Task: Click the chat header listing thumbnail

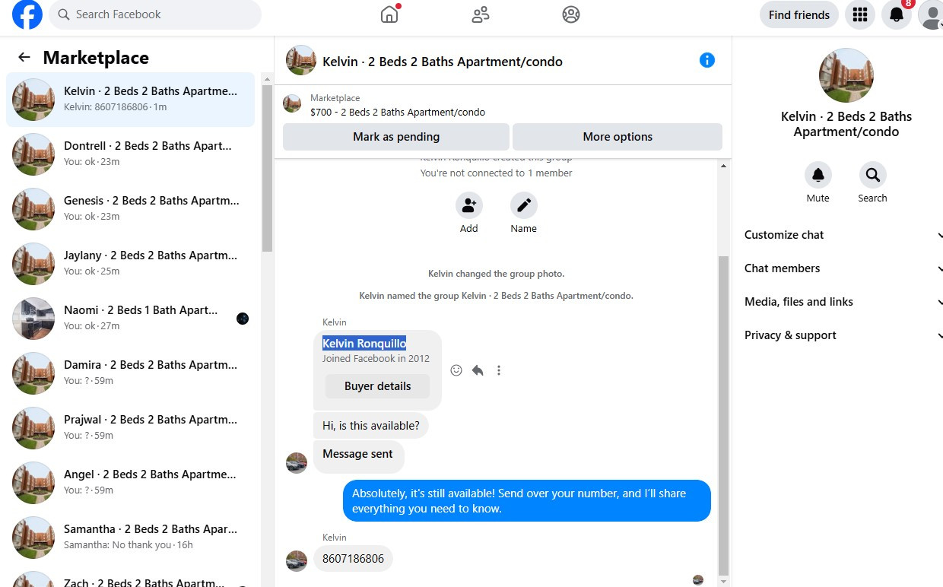Action: 301,60
